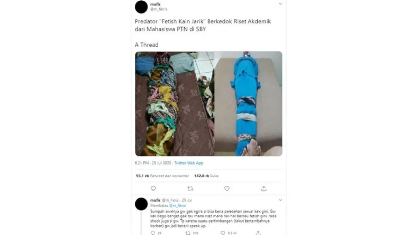This screenshot has width=418, height=235.
Task: Click the 6.21 PM 29 Jul 2020 timestamp
Action: click(153, 163)
